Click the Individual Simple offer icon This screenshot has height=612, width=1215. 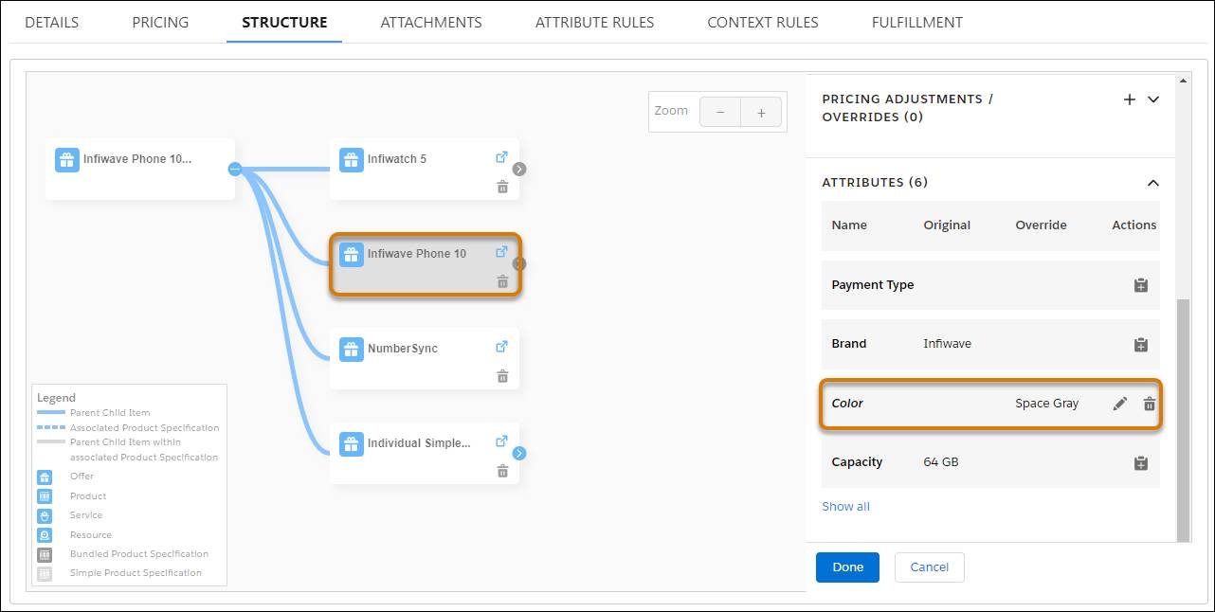352,443
